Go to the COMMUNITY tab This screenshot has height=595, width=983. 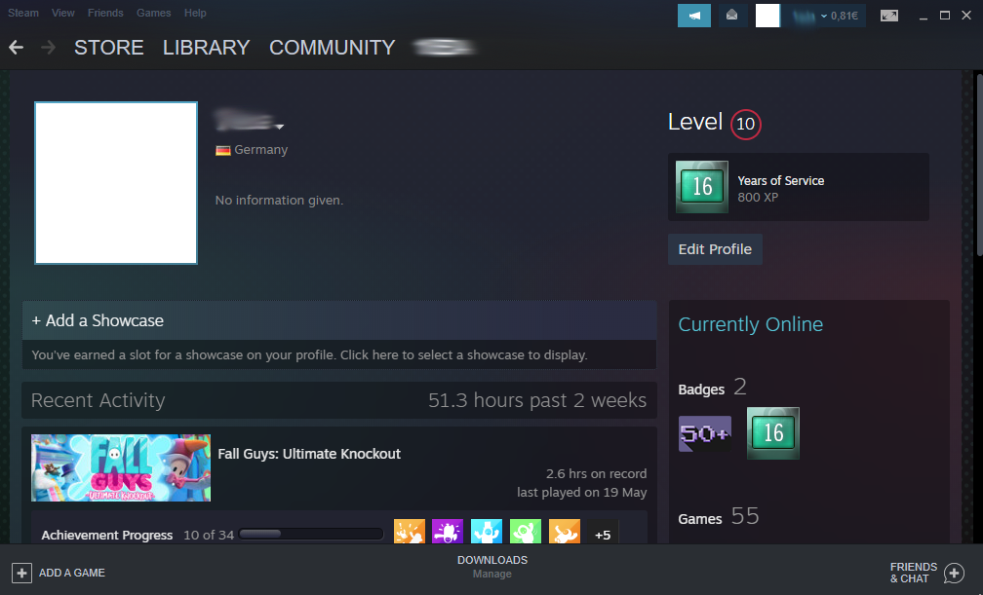(333, 48)
